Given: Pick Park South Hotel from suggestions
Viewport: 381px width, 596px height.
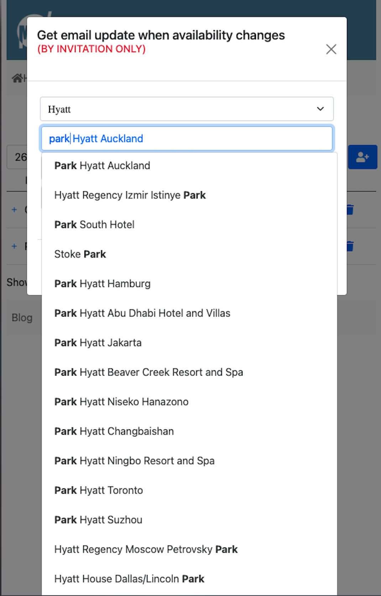Looking at the screenshot, I should (x=189, y=225).
